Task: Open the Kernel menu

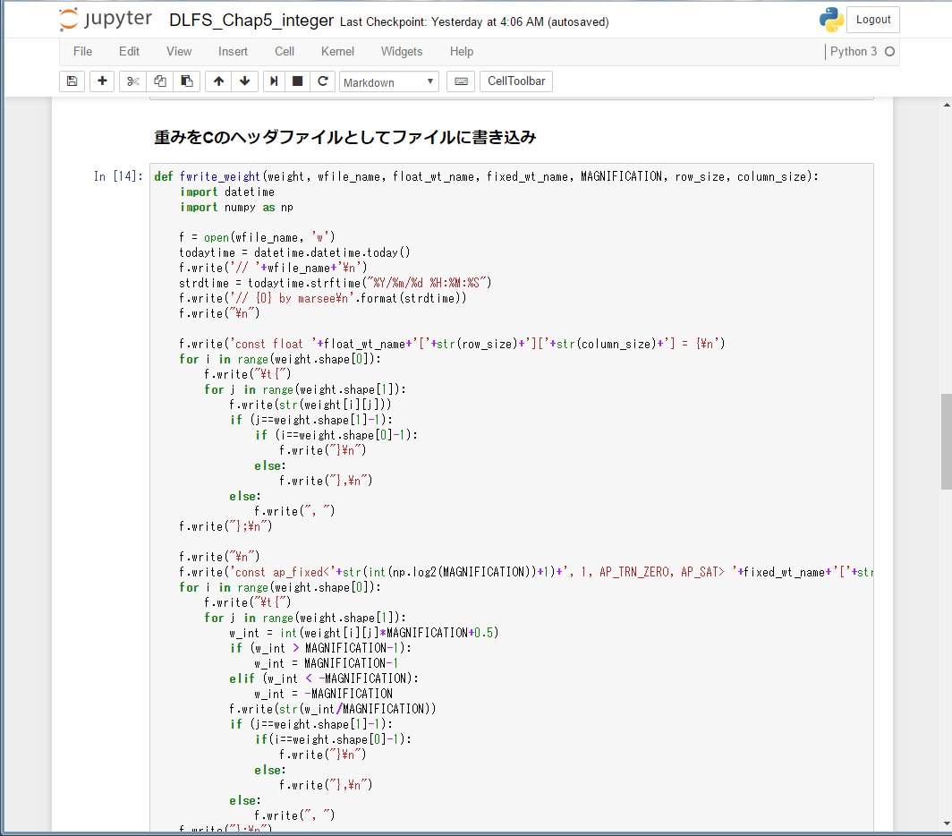Action: [337, 52]
